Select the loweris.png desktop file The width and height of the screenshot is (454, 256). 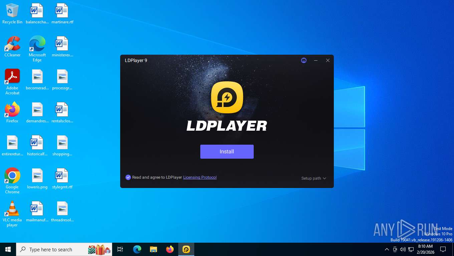click(x=37, y=179)
